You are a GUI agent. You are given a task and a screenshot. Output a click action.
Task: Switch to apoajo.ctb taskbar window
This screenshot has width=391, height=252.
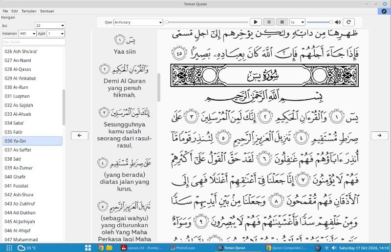[x=141, y=248]
